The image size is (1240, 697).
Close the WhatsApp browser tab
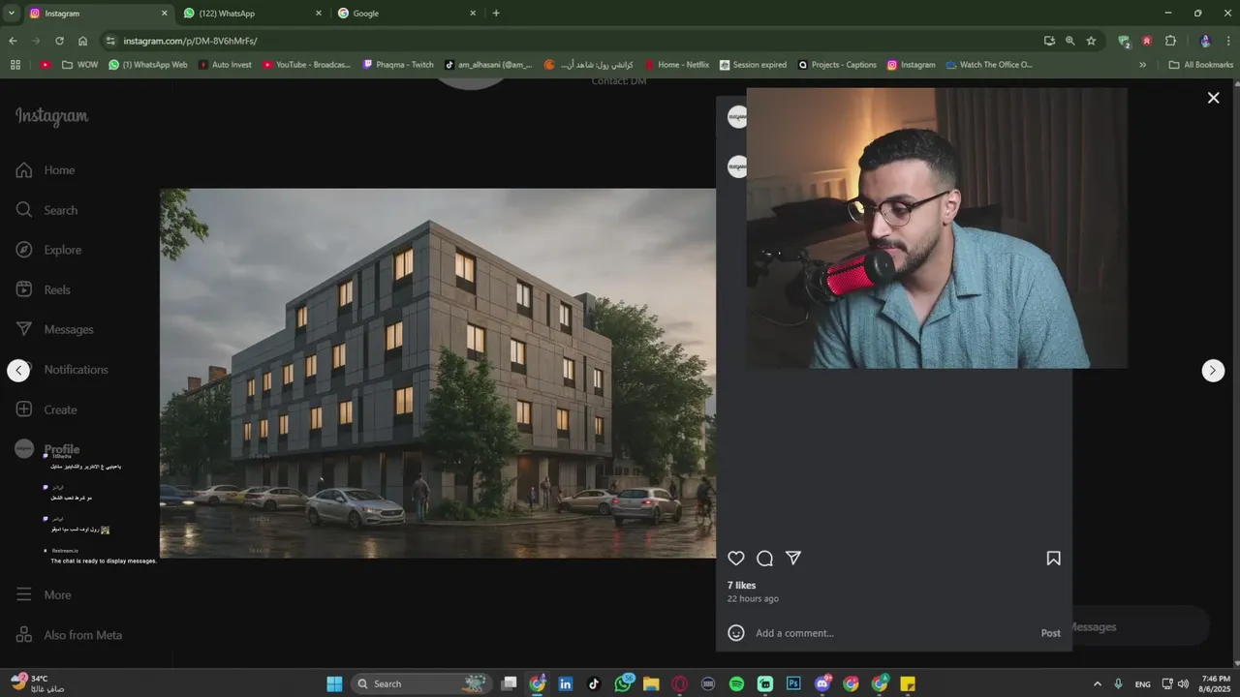point(318,14)
